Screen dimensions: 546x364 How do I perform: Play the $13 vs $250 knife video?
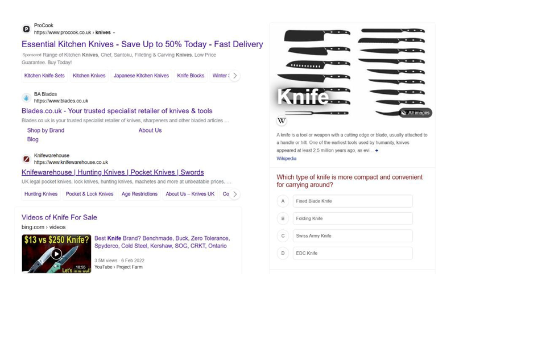pyautogui.click(x=56, y=254)
